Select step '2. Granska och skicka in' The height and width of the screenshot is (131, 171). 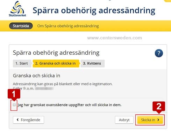click(56, 63)
